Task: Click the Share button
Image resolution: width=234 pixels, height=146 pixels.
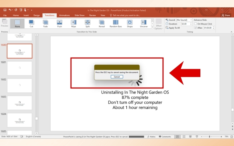Action: pos(226,15)
